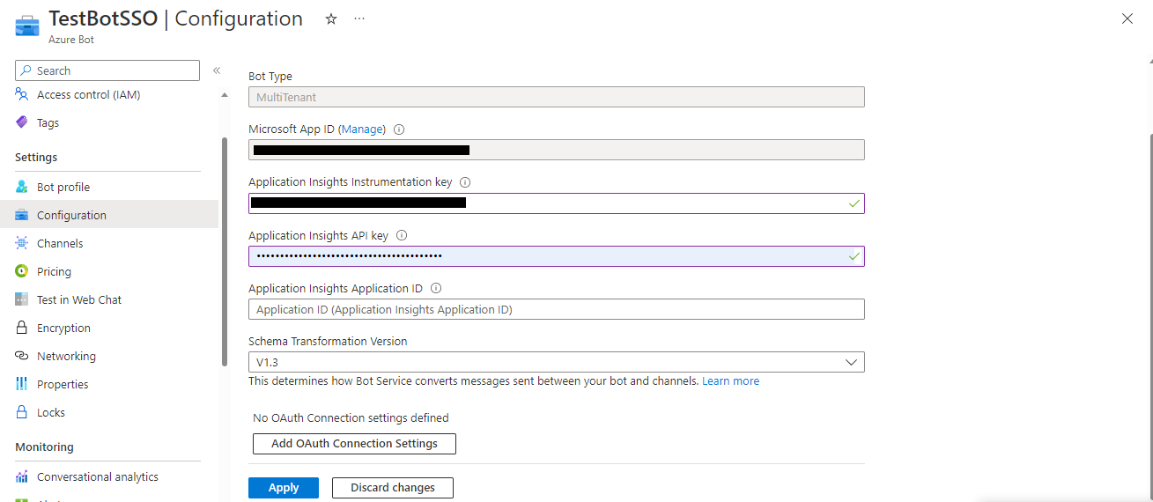Click the search magnifier icon
The image size is (1153, 502).
(x=26, y=70)
